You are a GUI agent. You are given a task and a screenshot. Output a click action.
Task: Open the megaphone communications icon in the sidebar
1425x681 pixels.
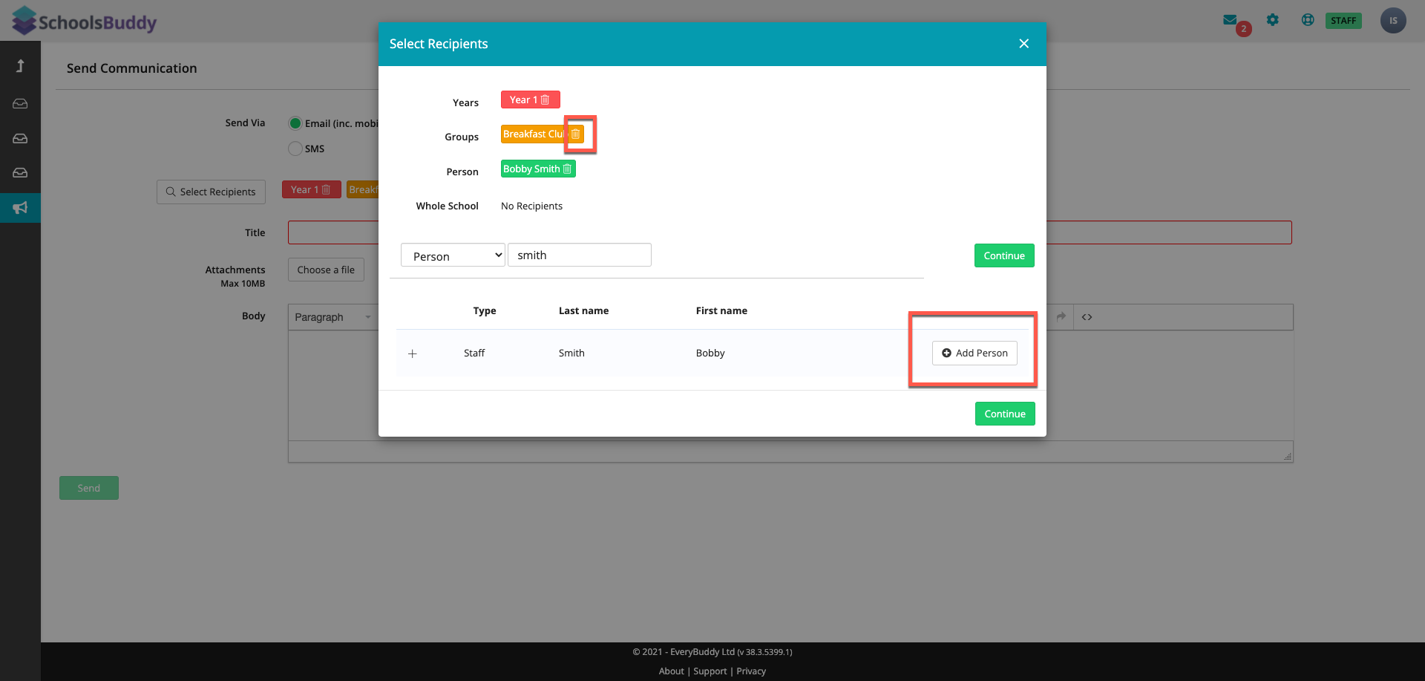coord(20,208)
